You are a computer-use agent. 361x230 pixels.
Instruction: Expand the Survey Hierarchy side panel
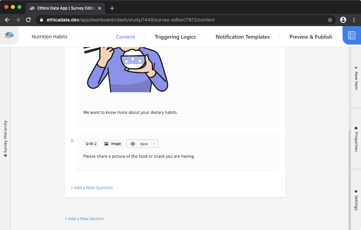5,139
